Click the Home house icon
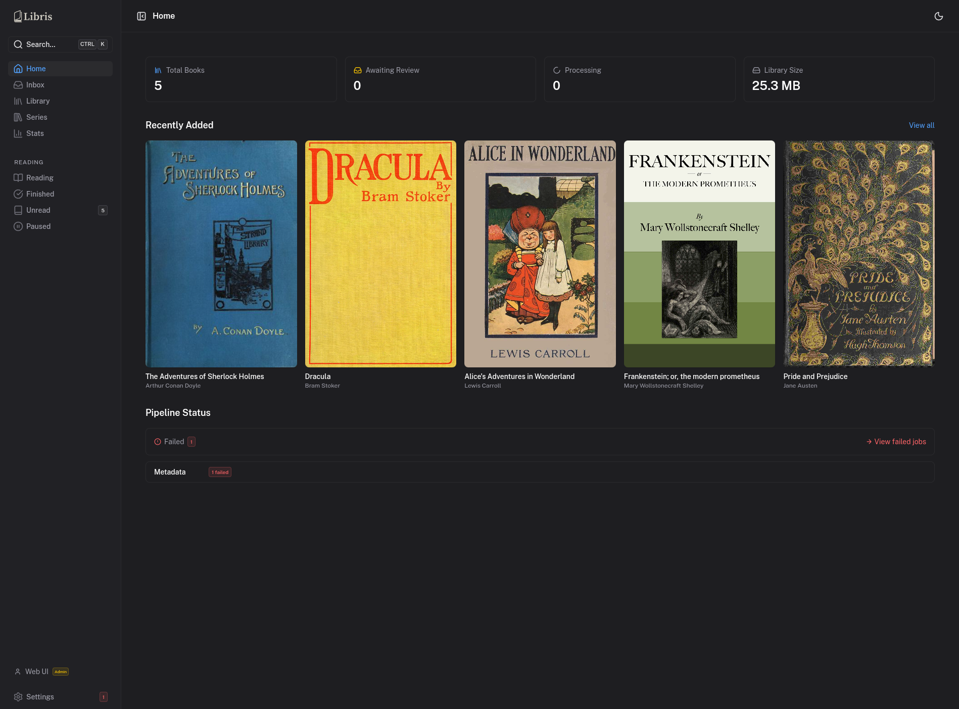Screen dimensions: 959x709 pos(18,69)
